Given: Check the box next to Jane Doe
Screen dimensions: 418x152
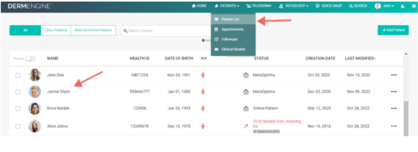Looking at the screenshot, I should pos(18,75).
